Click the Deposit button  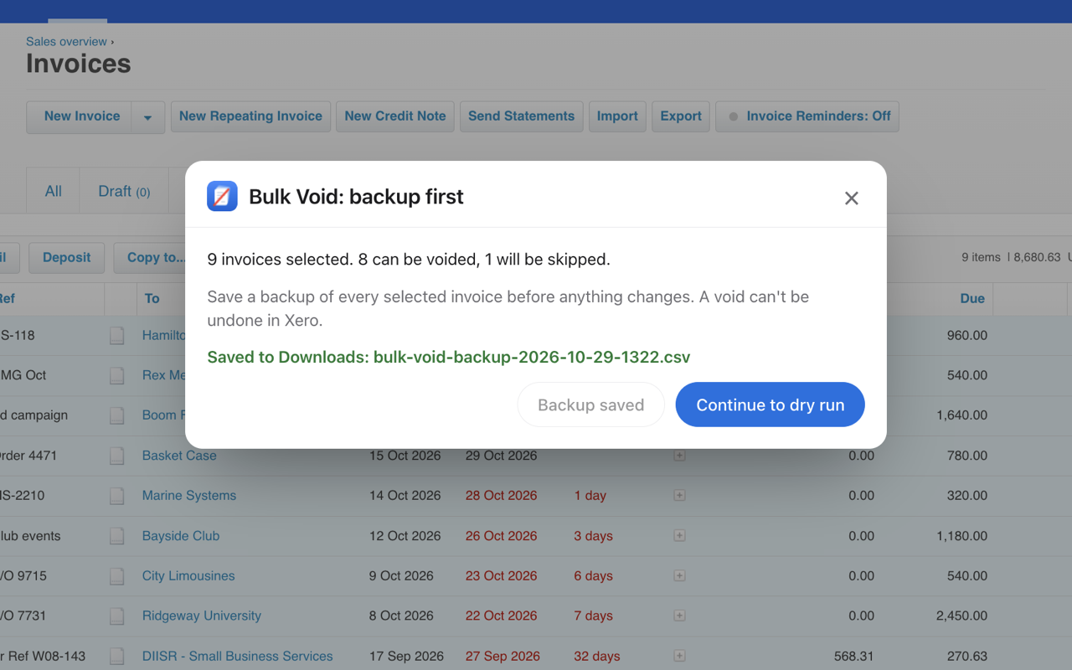tap(66, 257)
